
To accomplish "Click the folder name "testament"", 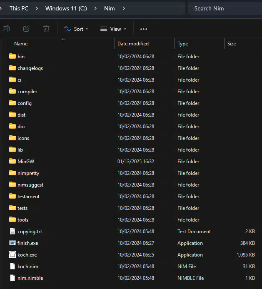I will pyautogui.click(x=28, y=197).
